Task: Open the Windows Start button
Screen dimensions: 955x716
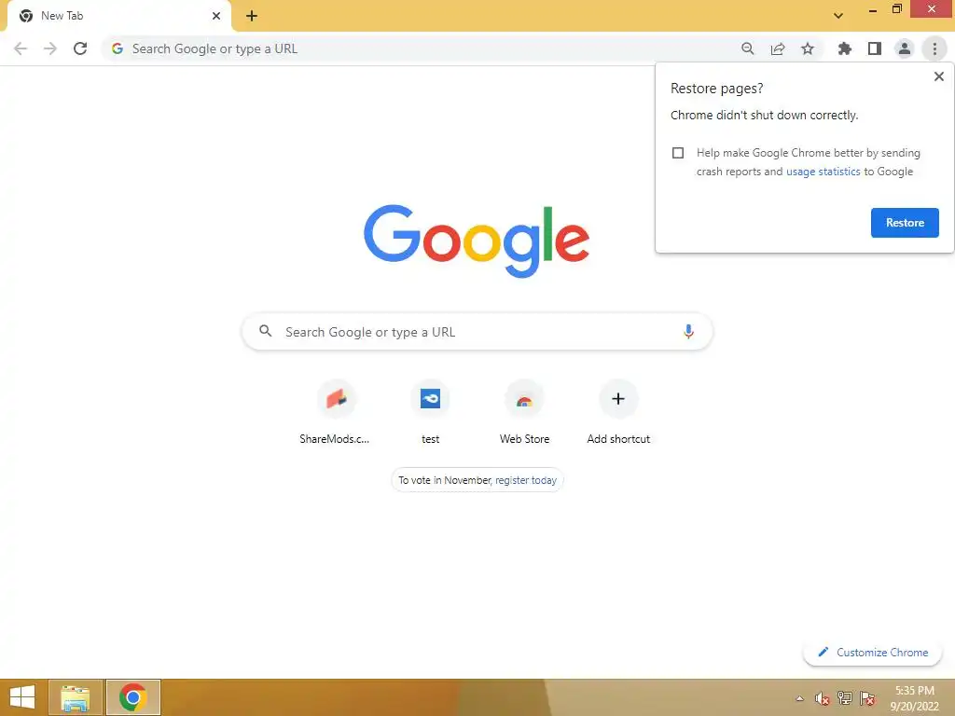Action: [x=22, y=697]
